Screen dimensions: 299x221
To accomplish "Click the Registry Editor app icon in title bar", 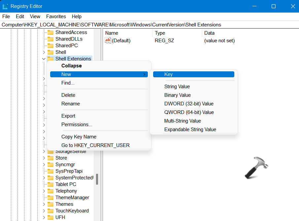I will click(x=5, y=6).
